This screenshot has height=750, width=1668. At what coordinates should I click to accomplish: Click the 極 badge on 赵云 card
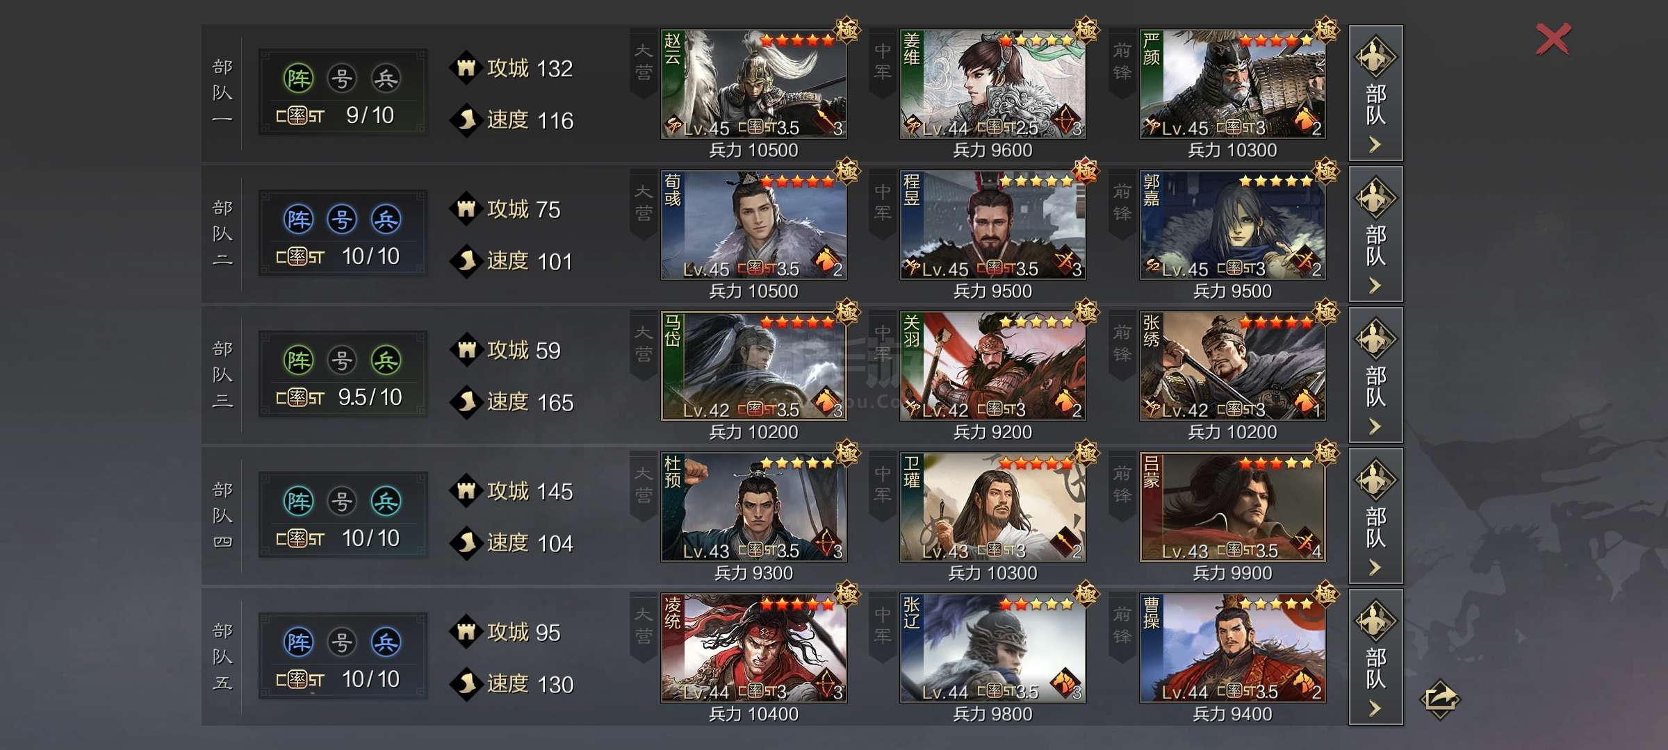847,30
